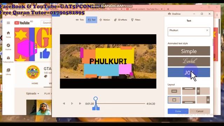The image size is (224, 126).
Task: Select the bottom banner text layout
Action: (189, 100)
